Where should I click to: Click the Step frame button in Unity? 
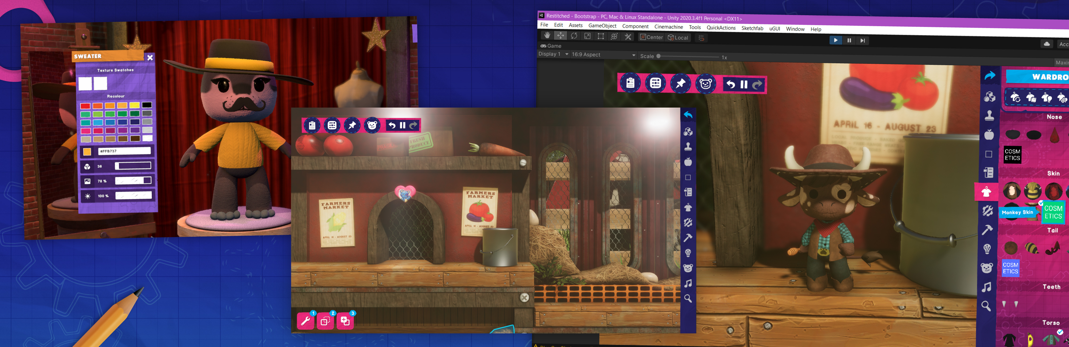(862, 41)
